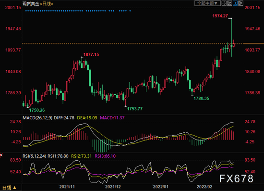The height and width of the screenshot is (191, 264).
Task: Click the crosshair cursor icon
Action: pyautogui.click(x=224, y=3)
